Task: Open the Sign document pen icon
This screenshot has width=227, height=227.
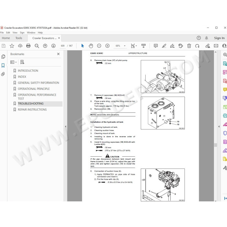Action: tap(172, 46)
